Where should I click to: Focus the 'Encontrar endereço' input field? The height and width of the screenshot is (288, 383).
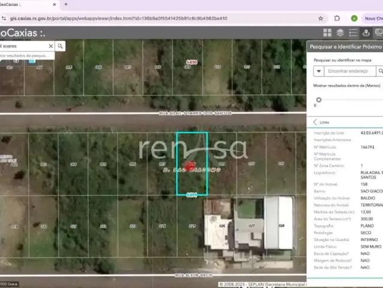point(349,71)
